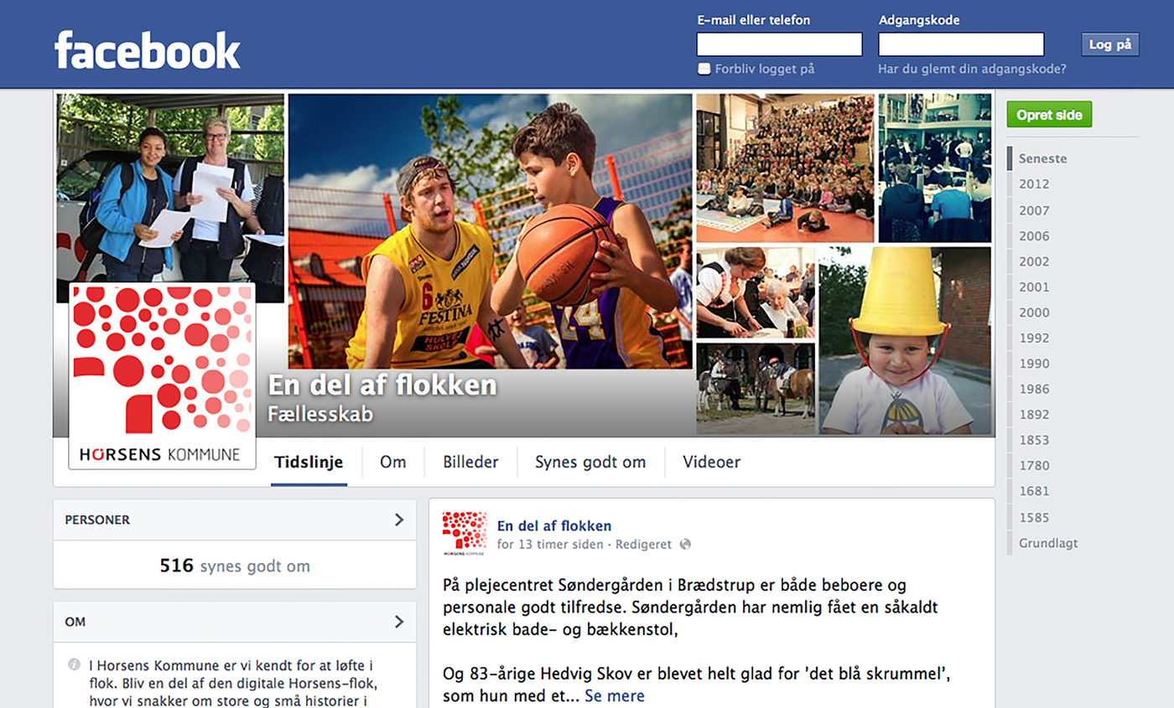Toggle the Forbliv logget på checkbox

(x=704, y=69)
